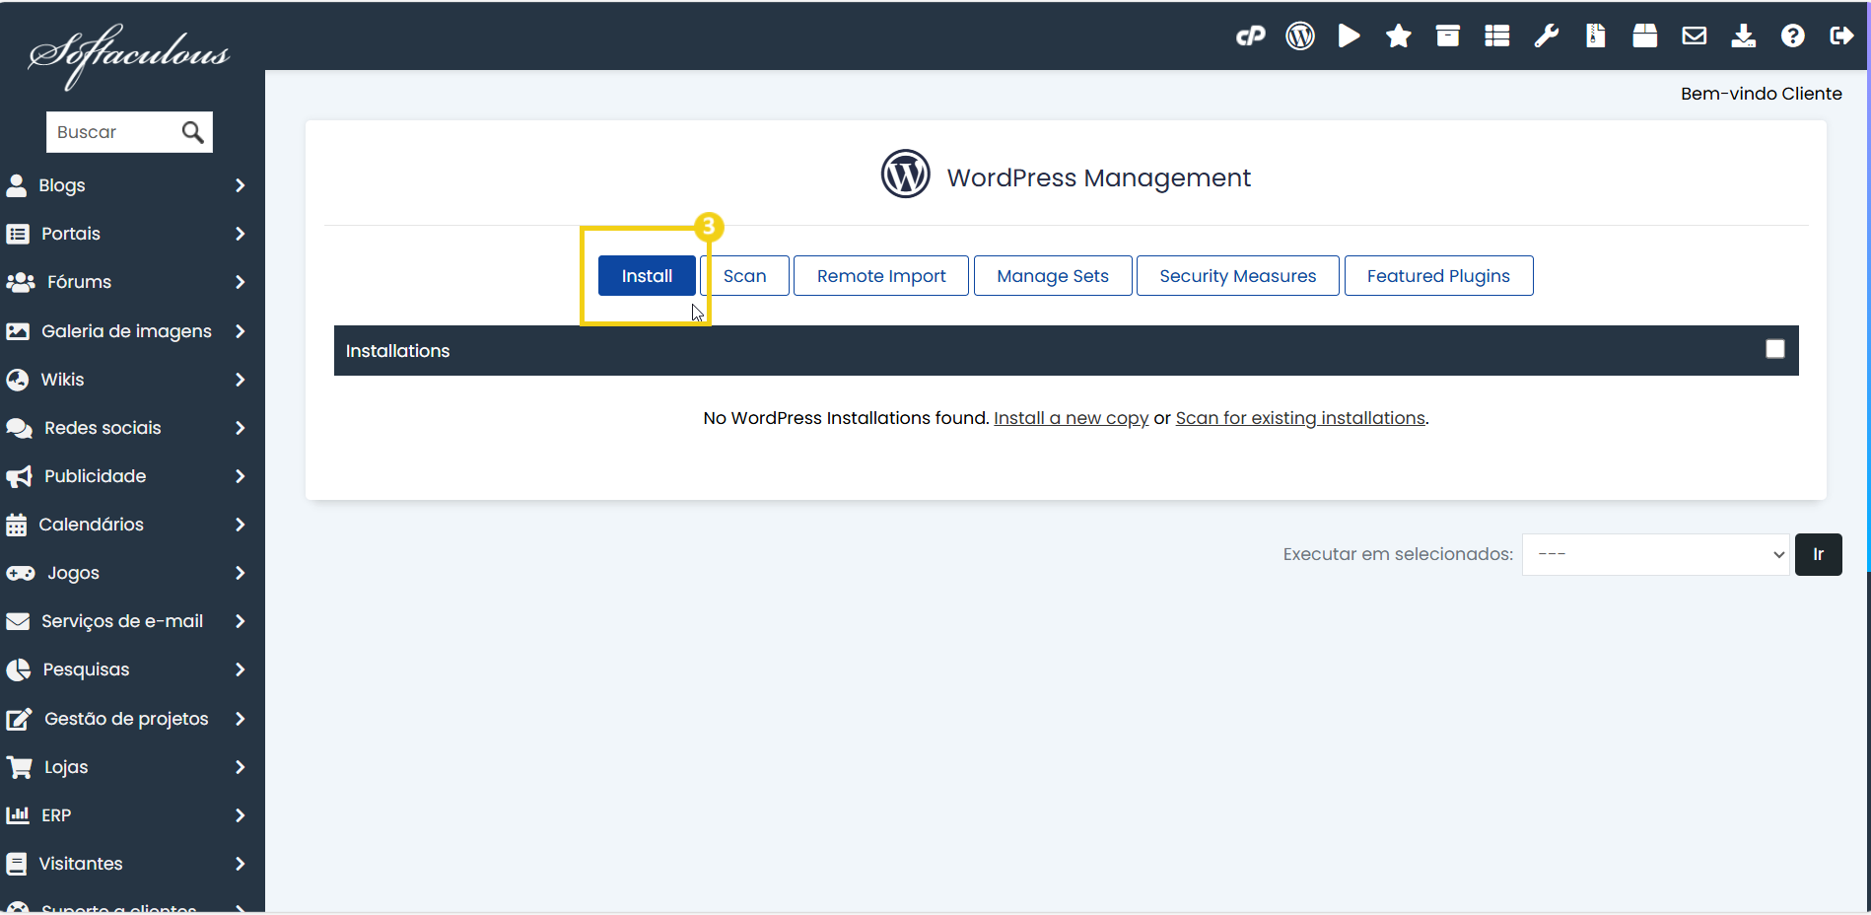This screenshot has width=1871, height=915.
Task: Open the Executar em selecionados dropdown
Action: (x=1656, y=554)
